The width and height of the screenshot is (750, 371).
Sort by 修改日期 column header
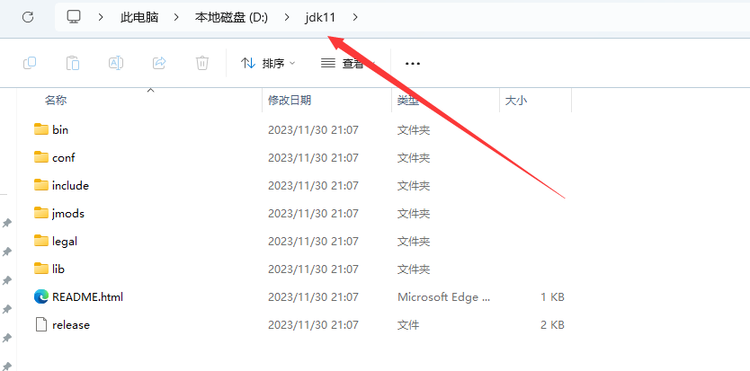point(290,100)
